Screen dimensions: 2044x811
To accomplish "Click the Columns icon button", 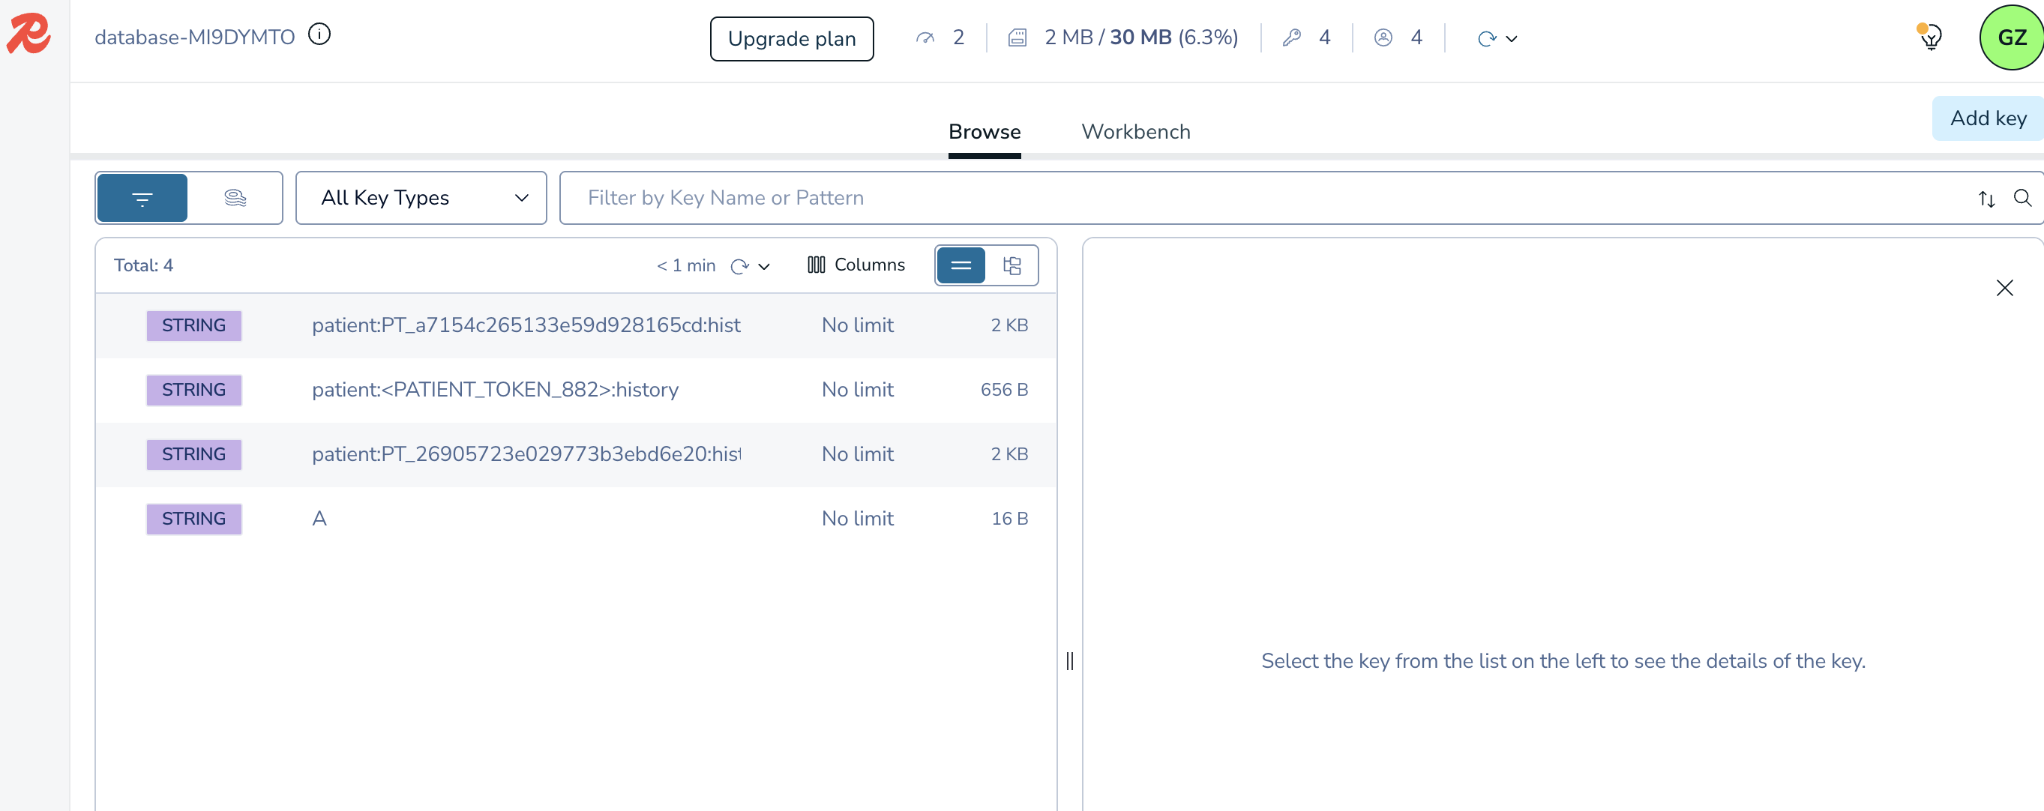I will [x=856, y=265].
